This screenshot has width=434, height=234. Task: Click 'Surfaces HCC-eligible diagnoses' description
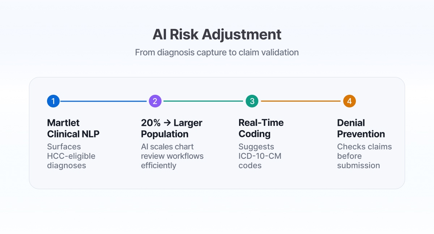[x=72, y=156]
